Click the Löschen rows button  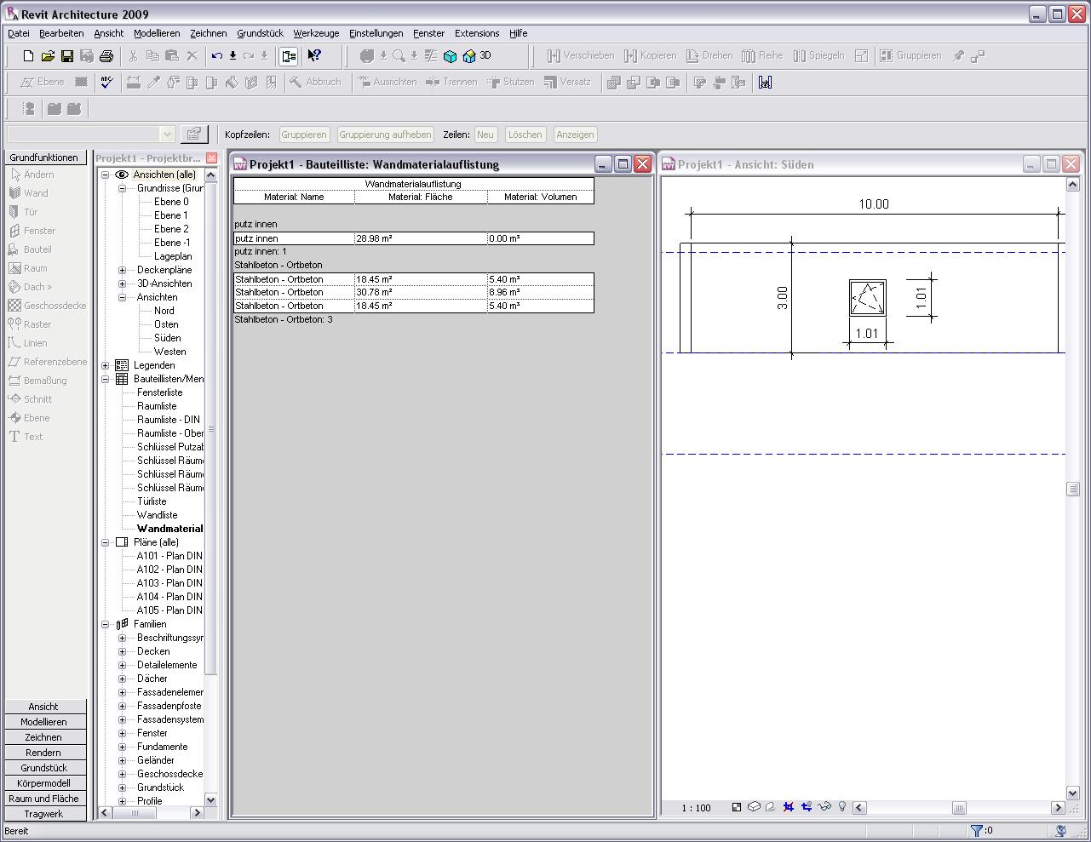click(525, 135)
